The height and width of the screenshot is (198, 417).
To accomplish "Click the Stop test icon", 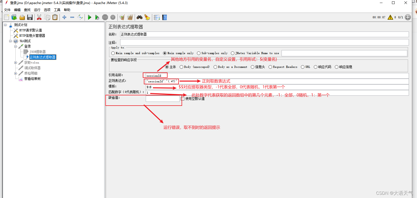I will click(x=105, y=17).
